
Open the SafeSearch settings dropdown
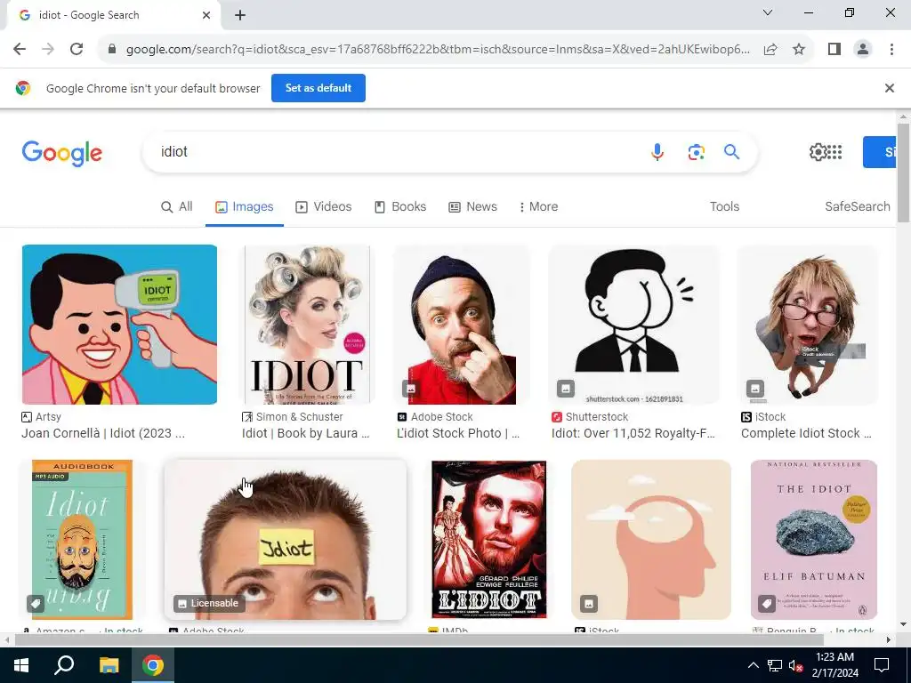[x=858, y=206]
